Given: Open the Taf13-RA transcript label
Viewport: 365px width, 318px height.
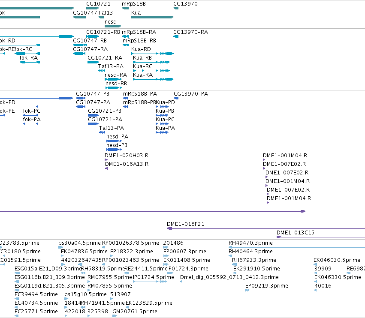Looking at the screenshot, I should coord(111,66).
